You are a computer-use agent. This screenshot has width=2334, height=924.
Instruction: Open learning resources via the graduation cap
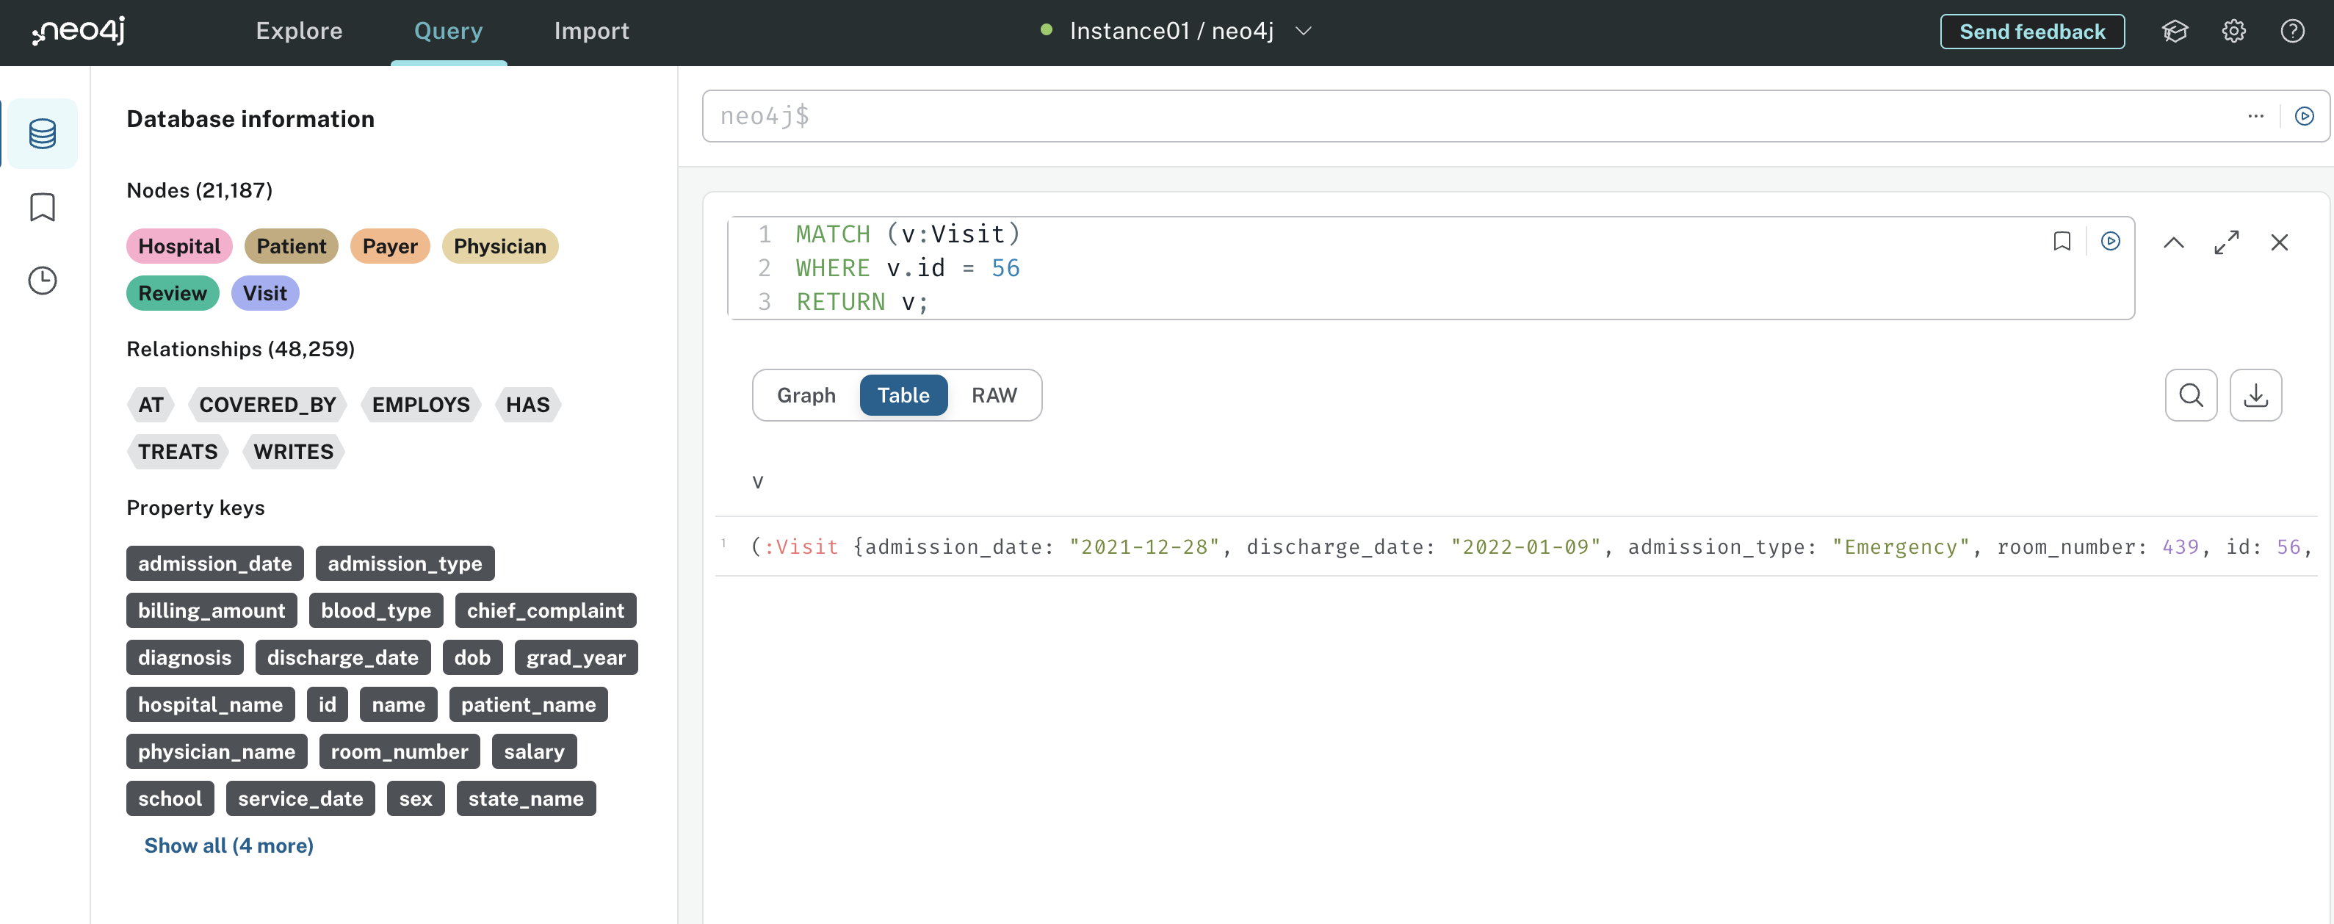click(2175, 31)
